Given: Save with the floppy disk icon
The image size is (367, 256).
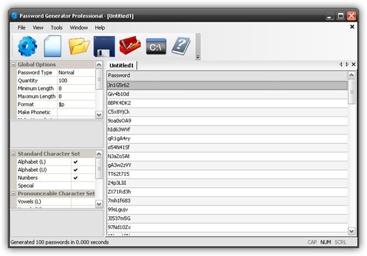Looking at the screenshot, I should [104, 47].
